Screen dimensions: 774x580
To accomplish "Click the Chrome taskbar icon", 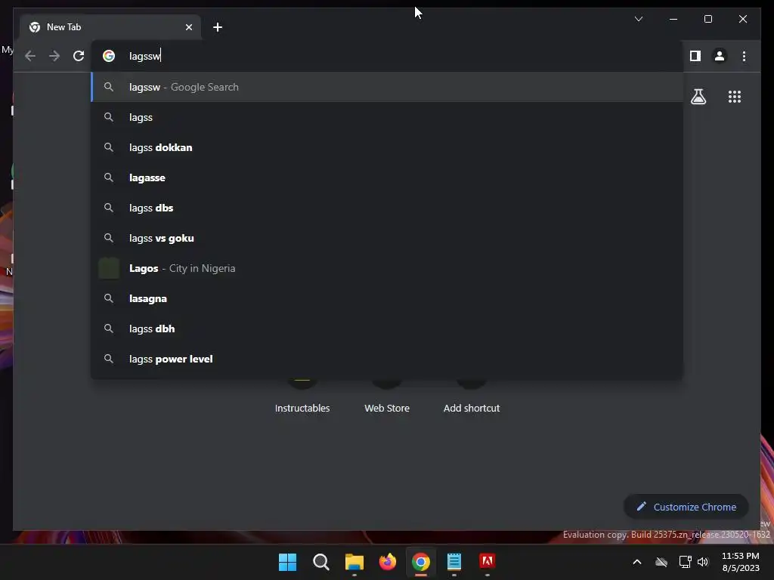I will coord(420,562).
